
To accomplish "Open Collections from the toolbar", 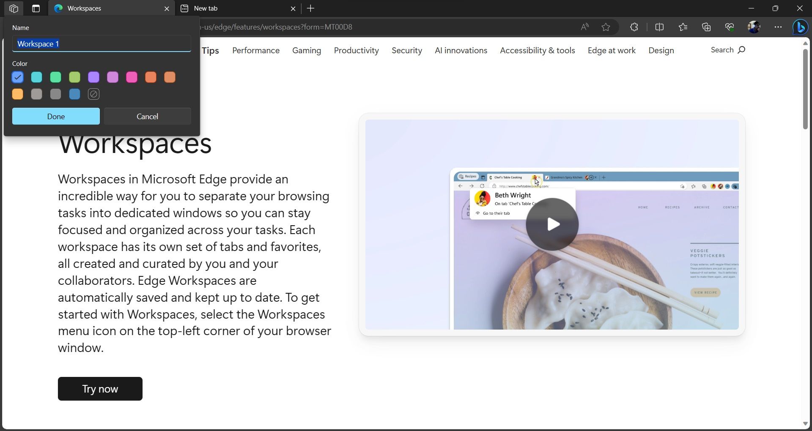I will coord(706,27).
